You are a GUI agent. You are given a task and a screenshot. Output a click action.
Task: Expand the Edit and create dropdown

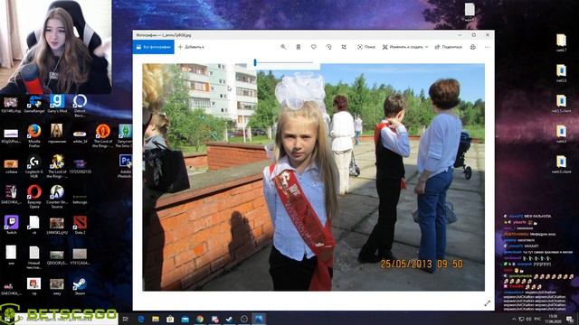405,47
